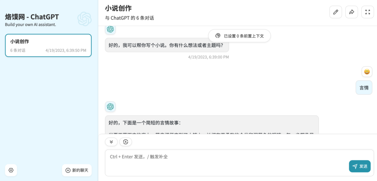
Task: Click the pencil edit title icon
Action: click(335, 12)
